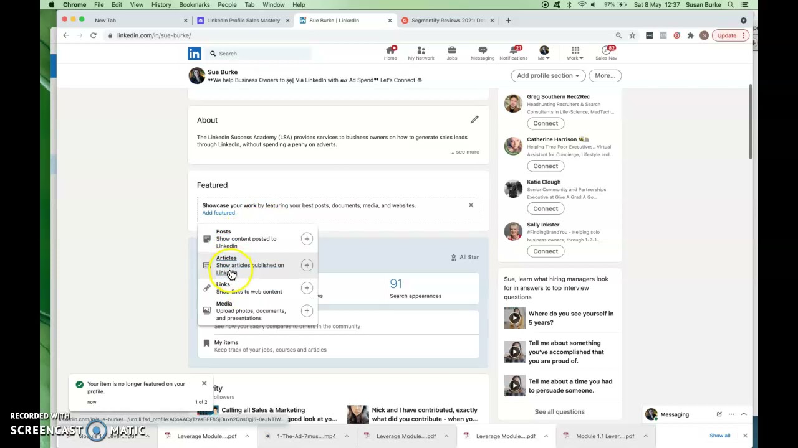Play 'Tell me about something you've accomplished' video

[x=514, y=352]
